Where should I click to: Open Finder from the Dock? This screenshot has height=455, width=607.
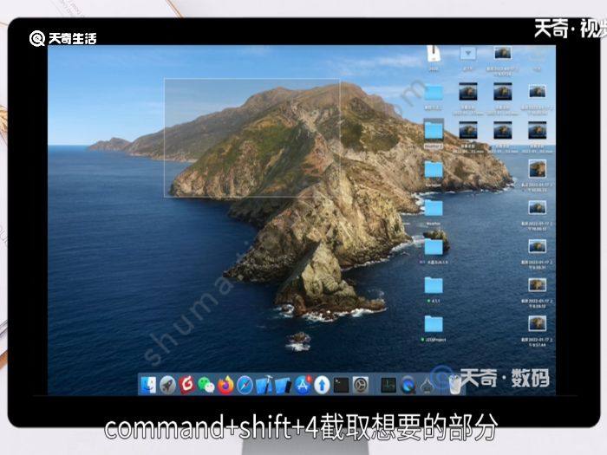[148, 385]
